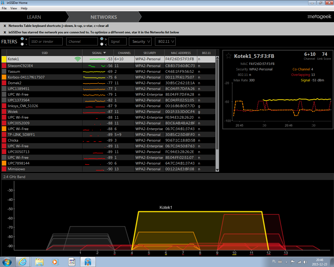This screenshot has width=334, height=267.
Task: Select the less-than signal filter radio
Action: coord(102,44)
